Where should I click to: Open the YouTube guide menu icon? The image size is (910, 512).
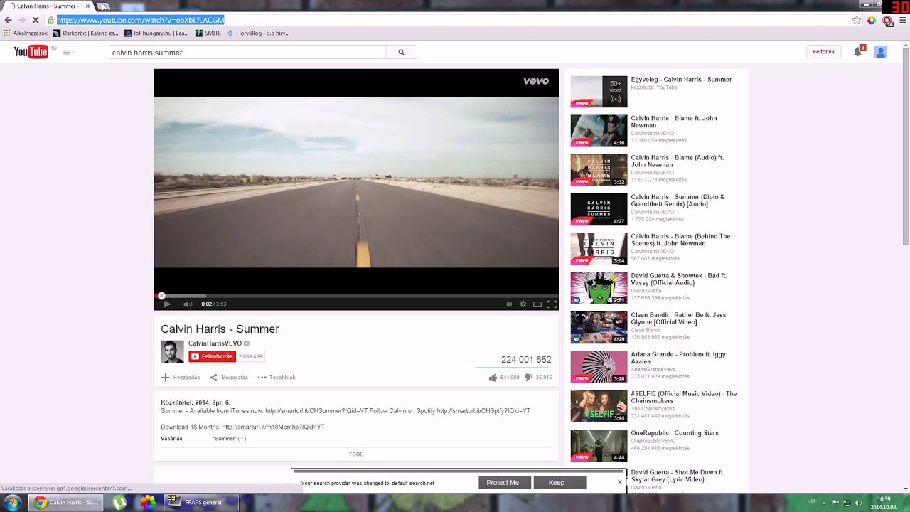[x=67, y=52]
